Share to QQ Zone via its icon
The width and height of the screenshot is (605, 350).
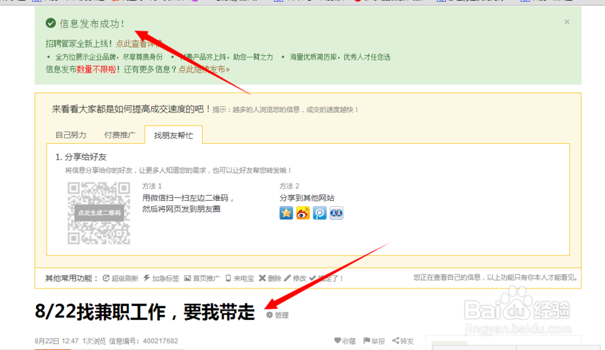coord(286,213)
